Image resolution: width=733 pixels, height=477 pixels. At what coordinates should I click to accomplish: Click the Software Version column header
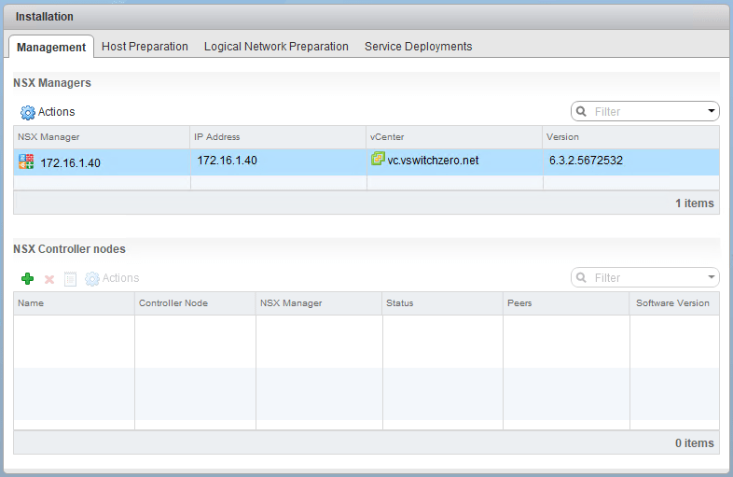tap(672, 303)
